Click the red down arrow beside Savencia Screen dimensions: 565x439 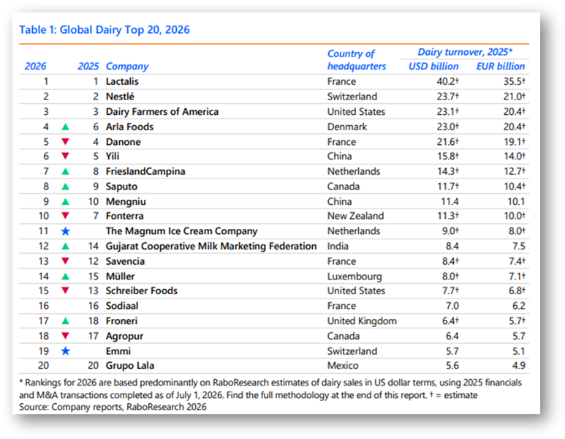(65, 261)
